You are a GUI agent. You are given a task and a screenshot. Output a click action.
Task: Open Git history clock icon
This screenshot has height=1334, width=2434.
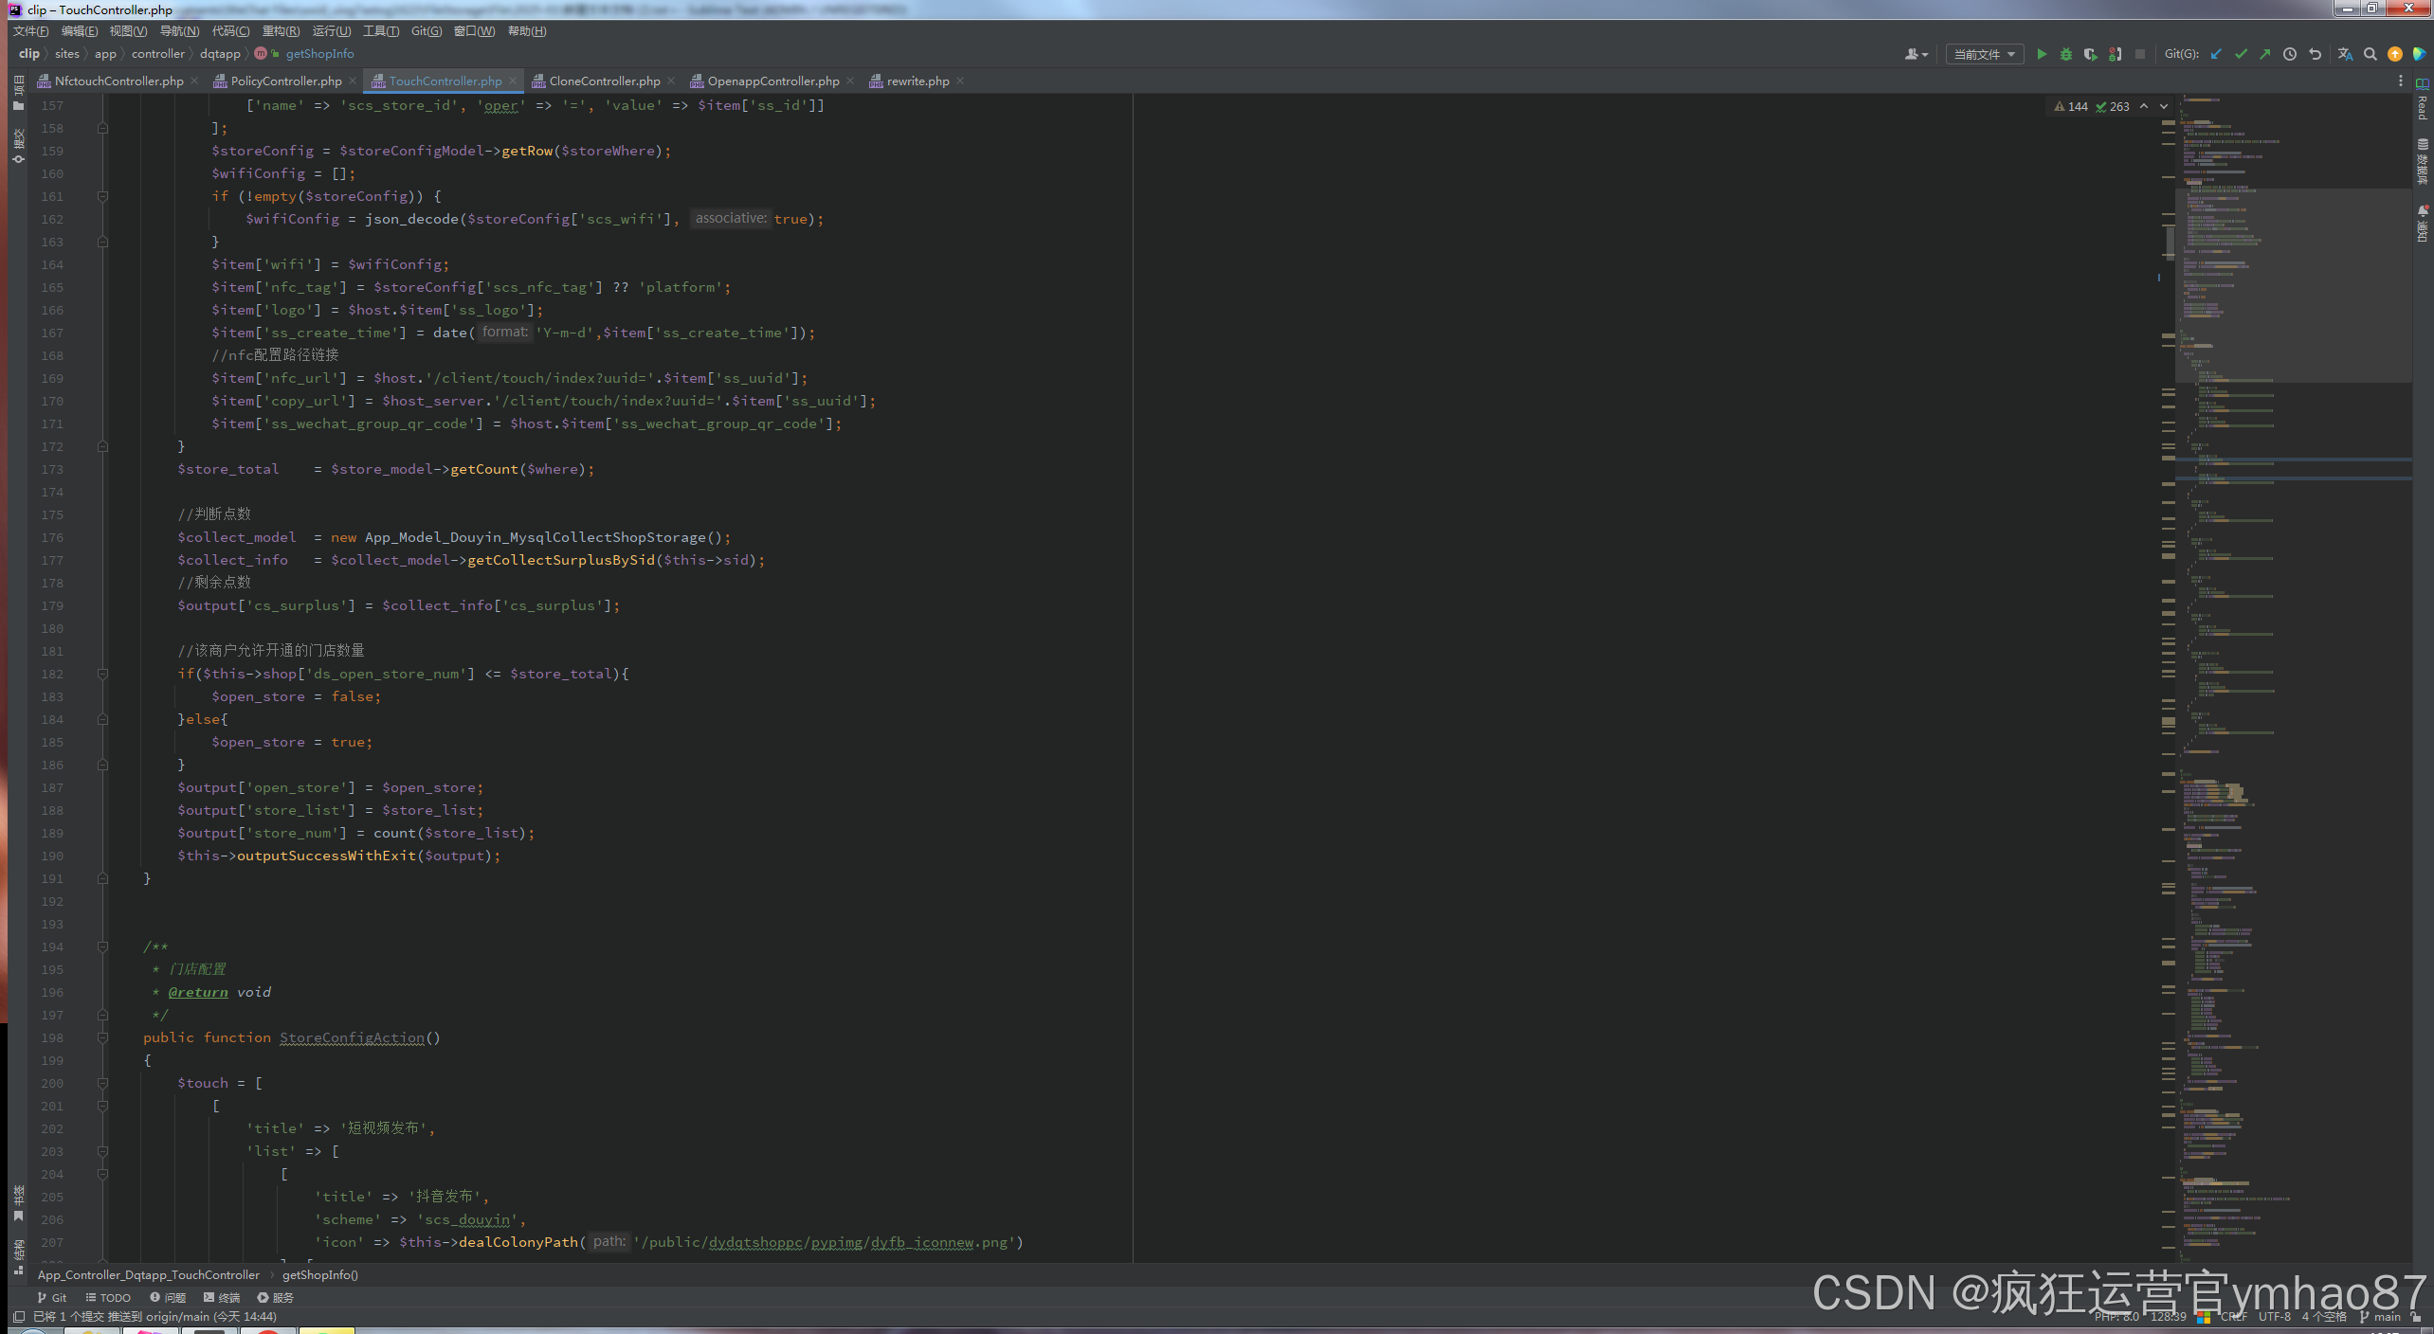click(x=2290, y=54)
